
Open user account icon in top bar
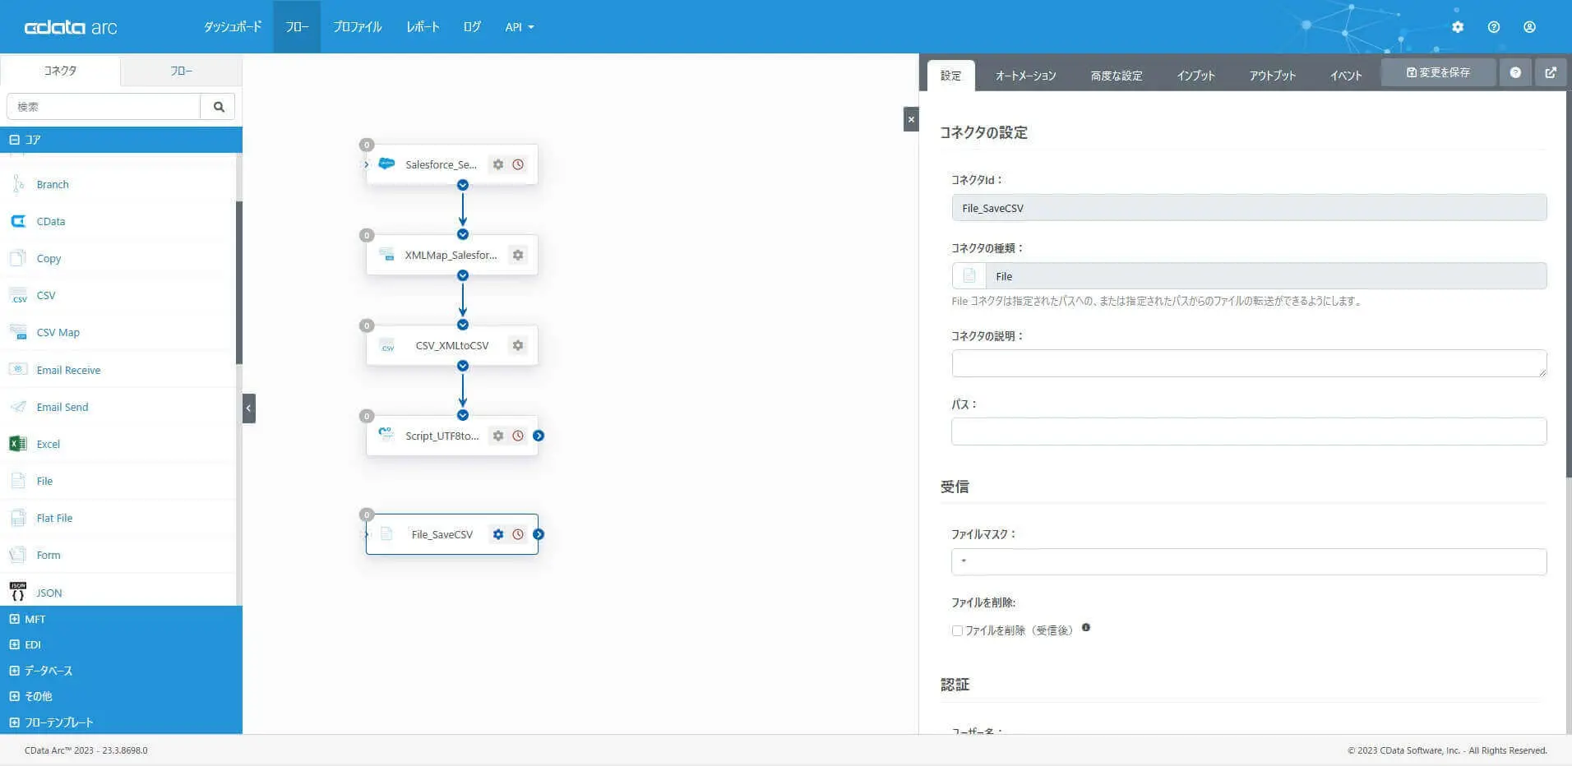click(x=1529, y=27)
